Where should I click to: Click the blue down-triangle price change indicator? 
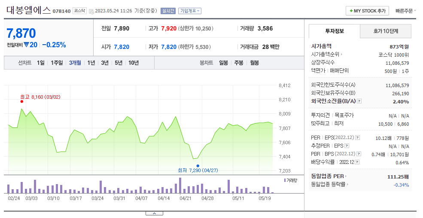click(x=26, y=45)
